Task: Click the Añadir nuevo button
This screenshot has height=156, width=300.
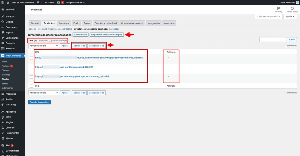Action: pos(80,35)
